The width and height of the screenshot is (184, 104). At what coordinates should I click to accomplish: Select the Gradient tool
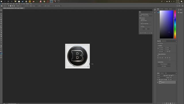click(1, 33)
